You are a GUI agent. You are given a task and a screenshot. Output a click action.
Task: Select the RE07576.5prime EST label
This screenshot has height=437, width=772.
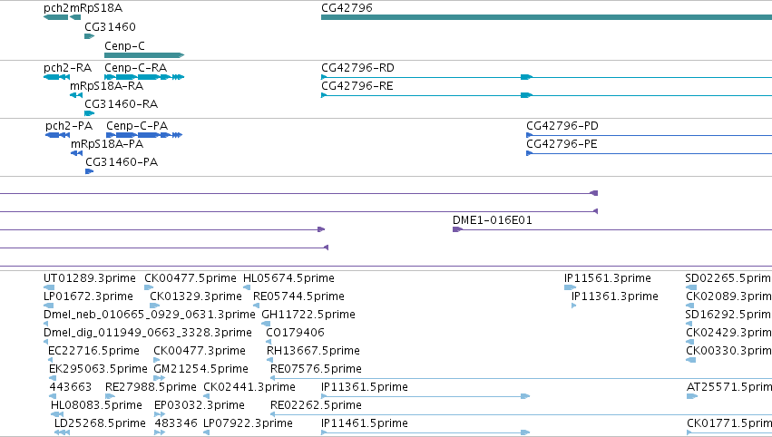click(x=316, y=369)
